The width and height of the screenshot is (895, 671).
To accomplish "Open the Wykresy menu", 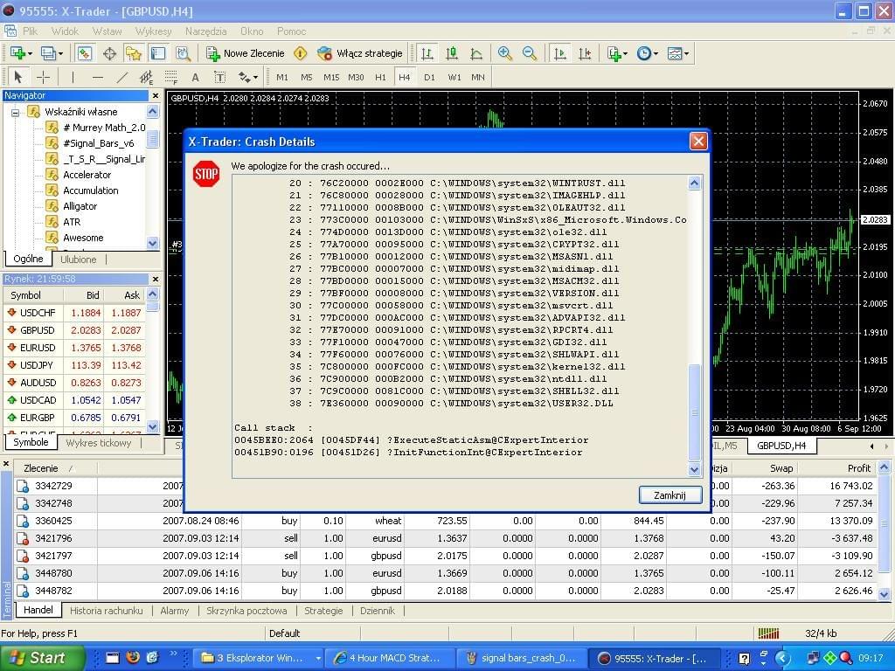I will (153, 31).
